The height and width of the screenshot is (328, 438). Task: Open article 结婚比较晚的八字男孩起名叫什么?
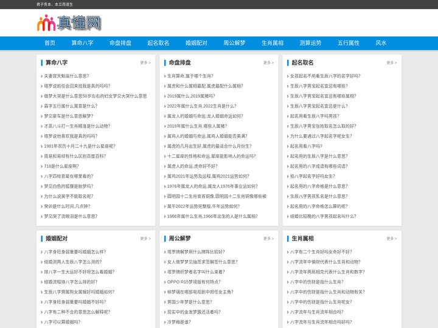click(x=323, y=216)
